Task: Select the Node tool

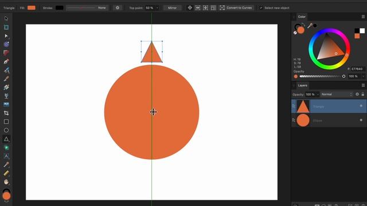Action: pyautogui.click(x=6, y=36)
